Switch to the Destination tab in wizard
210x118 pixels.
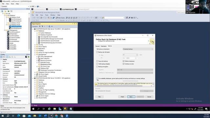(x=104, y=46)
